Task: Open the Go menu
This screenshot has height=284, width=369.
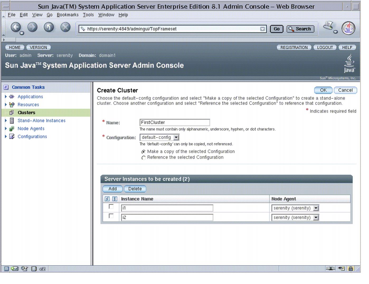Action: pos(50,15)
